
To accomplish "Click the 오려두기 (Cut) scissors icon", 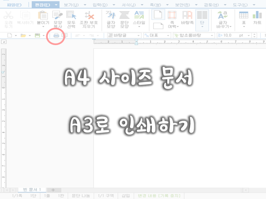I will click(8, 15).
